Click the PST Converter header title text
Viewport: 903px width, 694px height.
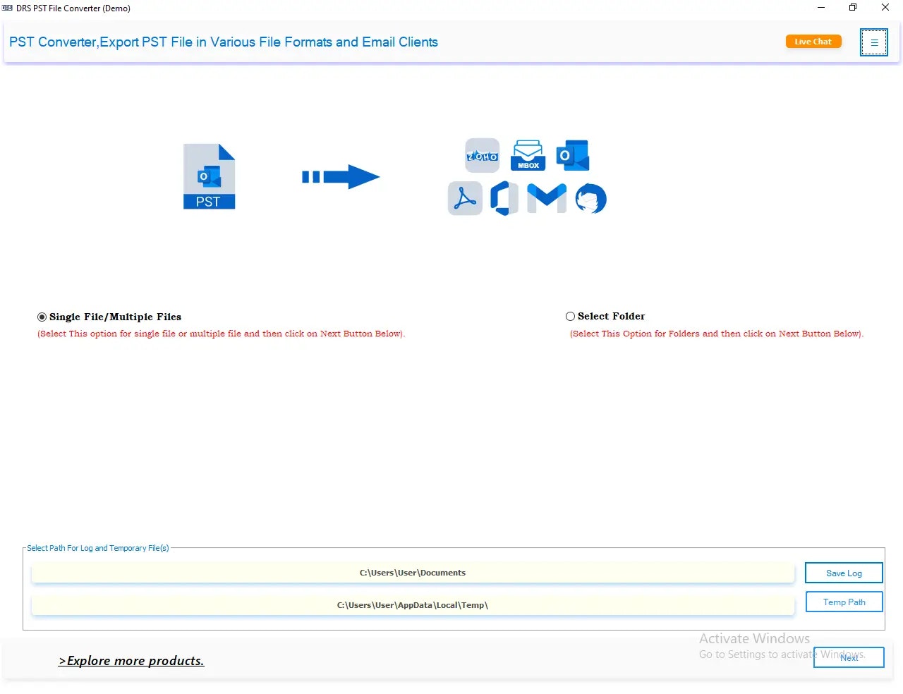224,42
